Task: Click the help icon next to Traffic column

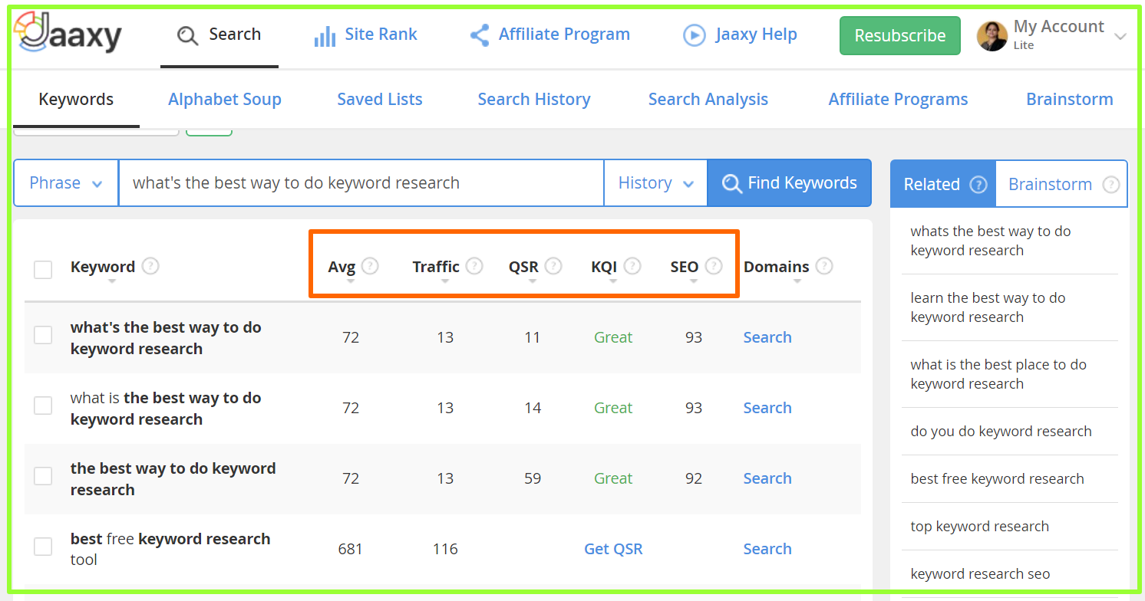Action: (474, 266)
